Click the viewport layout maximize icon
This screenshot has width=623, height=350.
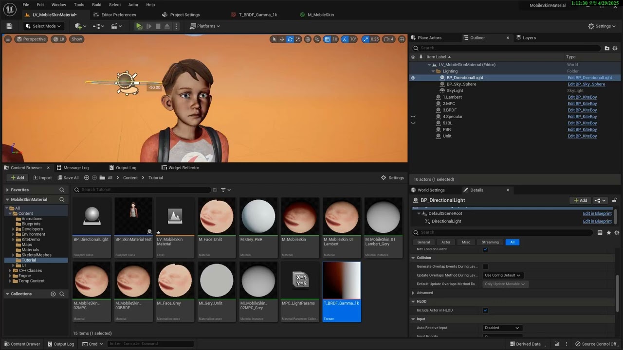click(x=402, y=39)
